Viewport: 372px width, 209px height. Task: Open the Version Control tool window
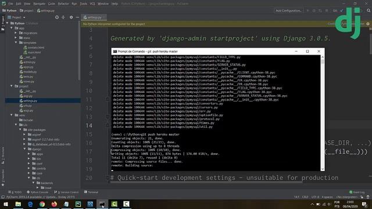pyautogui.click(x=66, y=192)
